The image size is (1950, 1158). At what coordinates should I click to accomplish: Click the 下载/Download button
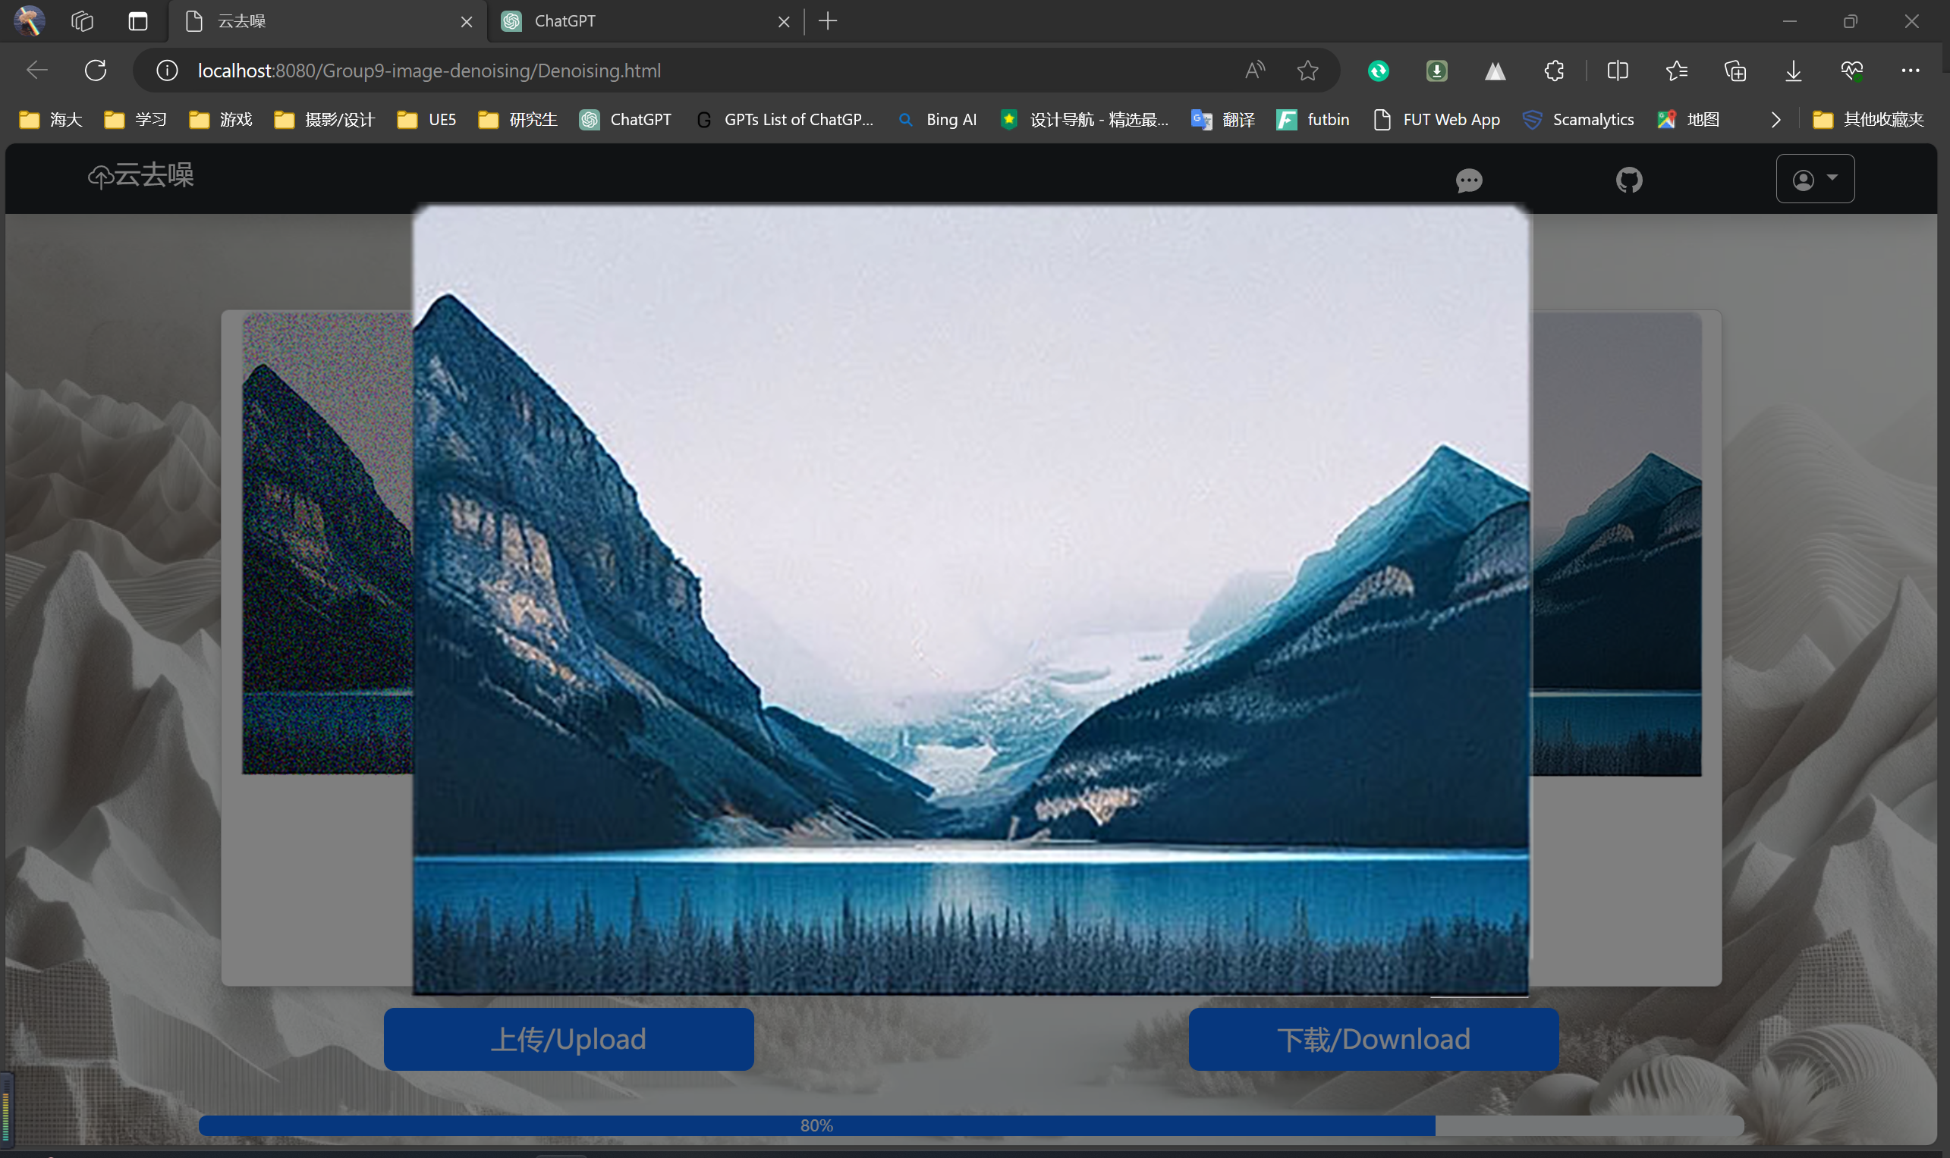(1373, 1039)
